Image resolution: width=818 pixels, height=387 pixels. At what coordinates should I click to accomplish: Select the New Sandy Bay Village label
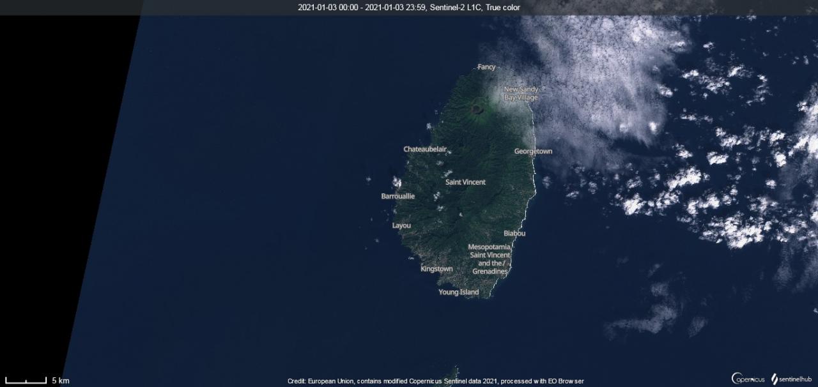pos(521,93)
